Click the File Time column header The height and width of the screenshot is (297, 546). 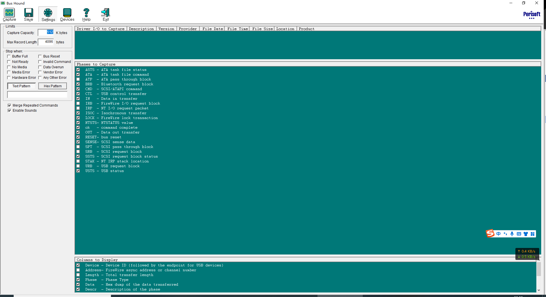pos(237,29)
